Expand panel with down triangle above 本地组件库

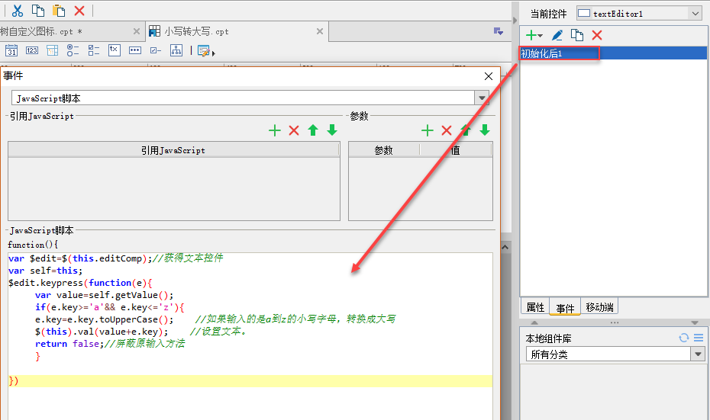[695, 322]
